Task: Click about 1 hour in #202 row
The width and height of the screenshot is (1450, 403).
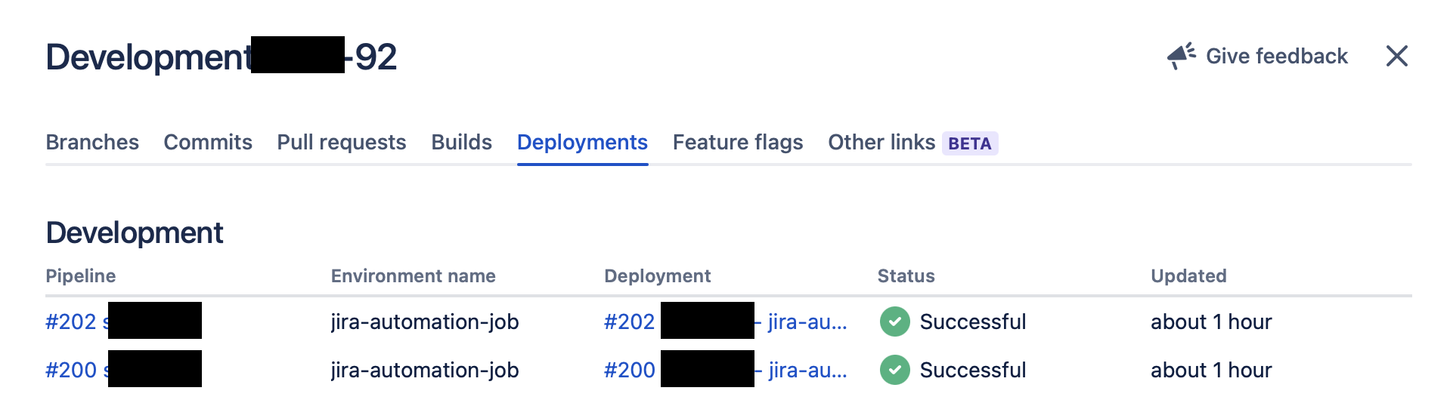Action: 1211,321
